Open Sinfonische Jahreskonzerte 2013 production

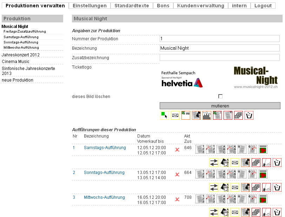[x=28, y=71]
